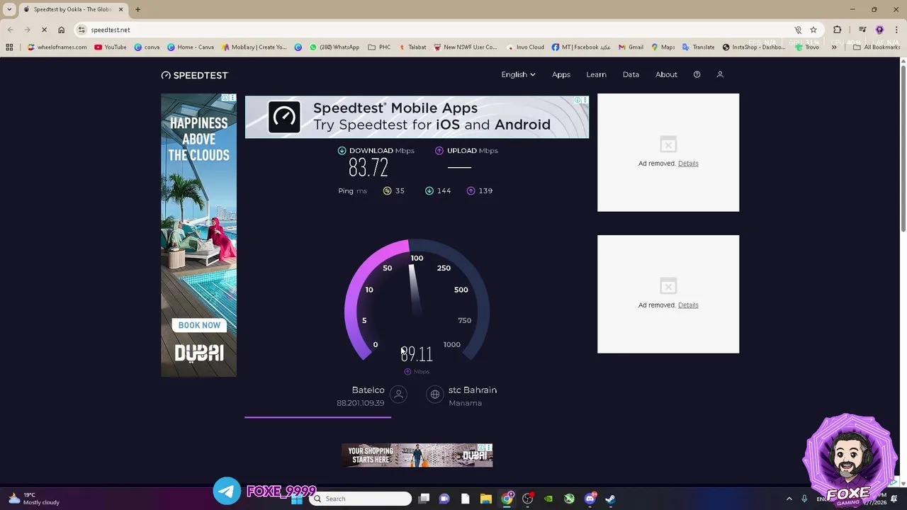
Task: Open Chrome profile avatar
Action: click(879, 30)
